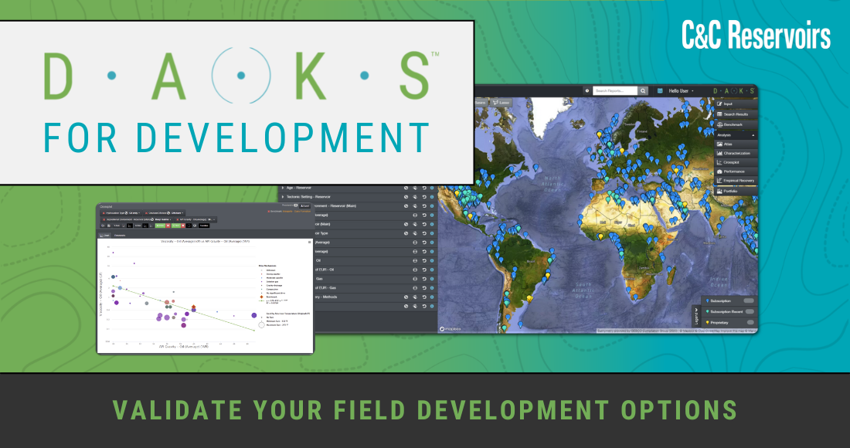The image size is (850, 448).
Task: Type a query in the Search Reports field
Action: coord(617,90)
